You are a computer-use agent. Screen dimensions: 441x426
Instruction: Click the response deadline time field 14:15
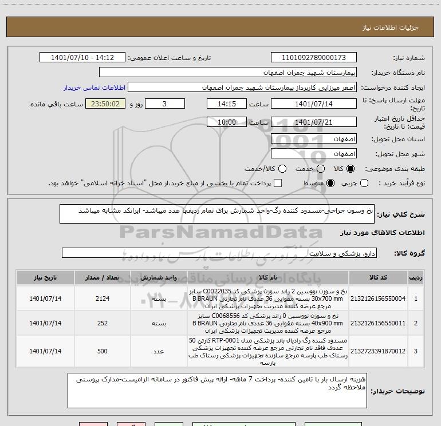coord(227,103)
